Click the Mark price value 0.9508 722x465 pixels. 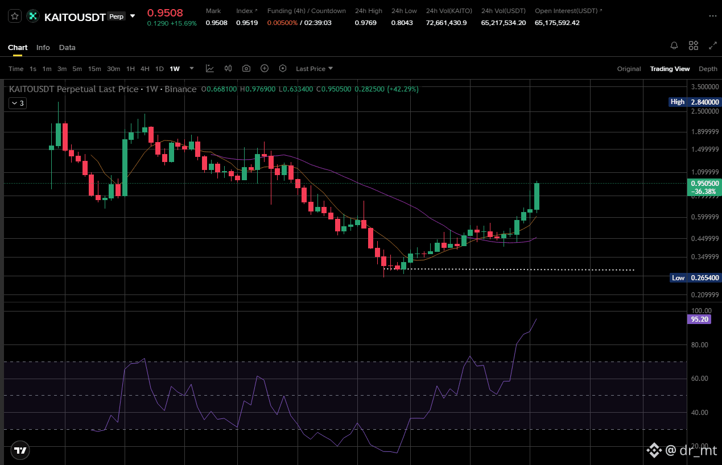pyautogui.click(x=216, y=23)
